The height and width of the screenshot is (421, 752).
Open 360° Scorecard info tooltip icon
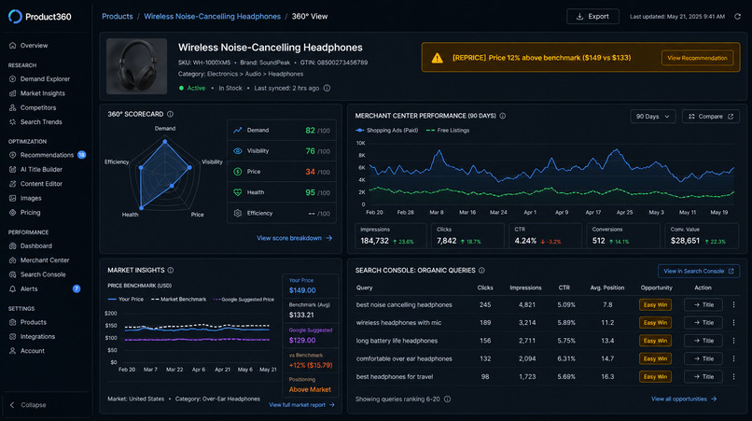coord(170,114)
